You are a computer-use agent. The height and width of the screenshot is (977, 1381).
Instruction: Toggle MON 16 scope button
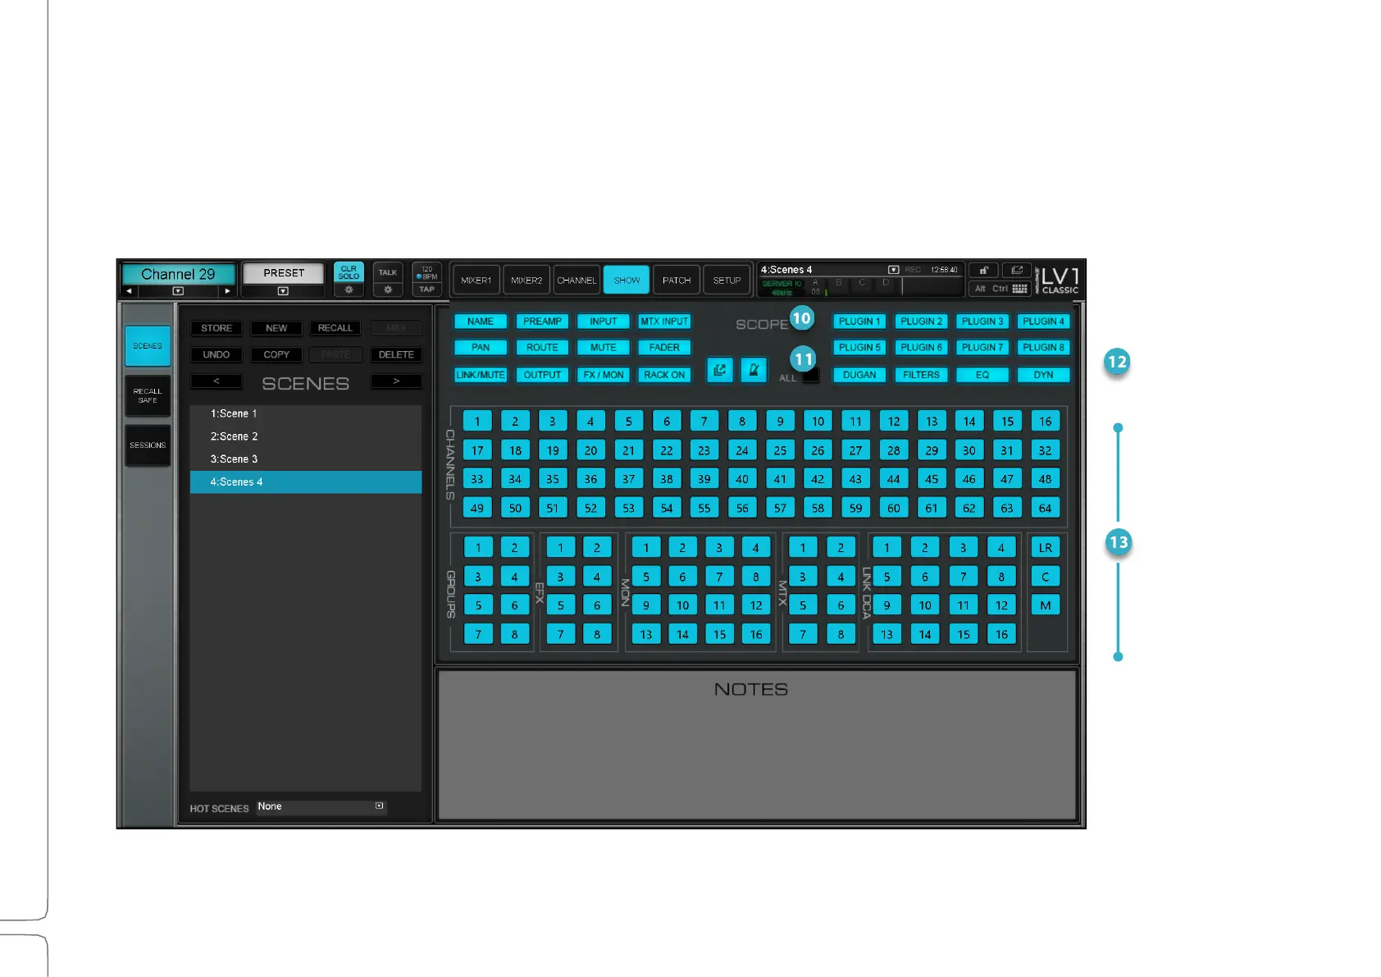[756, 634]
